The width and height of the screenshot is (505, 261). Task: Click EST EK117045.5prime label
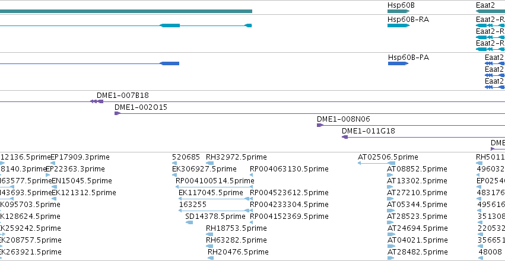211,193
